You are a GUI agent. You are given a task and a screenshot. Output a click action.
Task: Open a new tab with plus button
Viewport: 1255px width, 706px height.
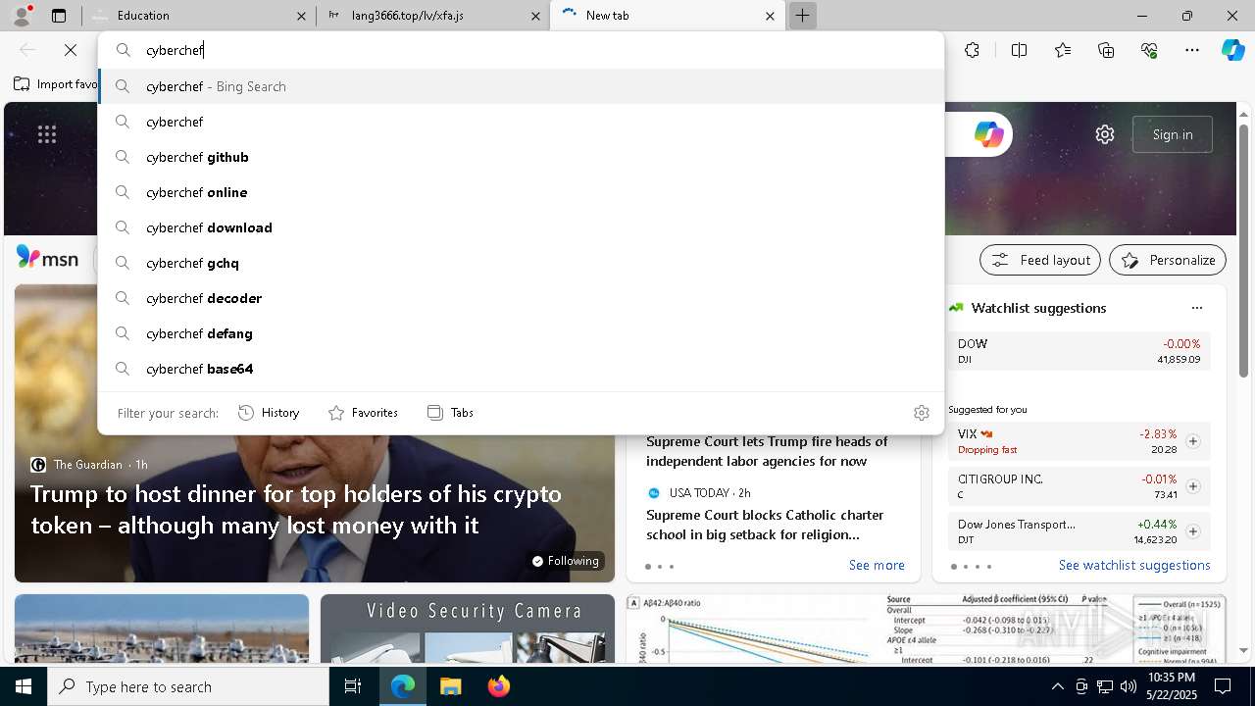pos(802,16)
